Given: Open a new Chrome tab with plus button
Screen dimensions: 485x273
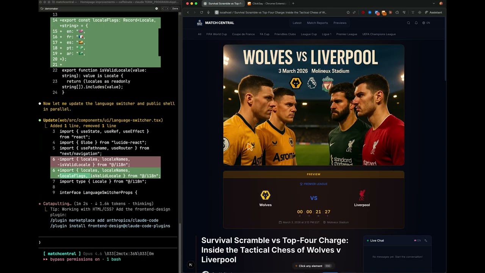Looking at the screenshot, I should coord(293,3).
